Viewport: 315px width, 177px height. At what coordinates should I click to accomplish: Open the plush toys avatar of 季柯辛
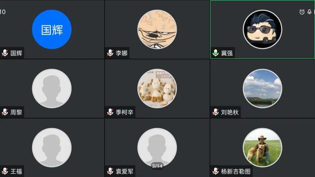[x=157, y=88]
